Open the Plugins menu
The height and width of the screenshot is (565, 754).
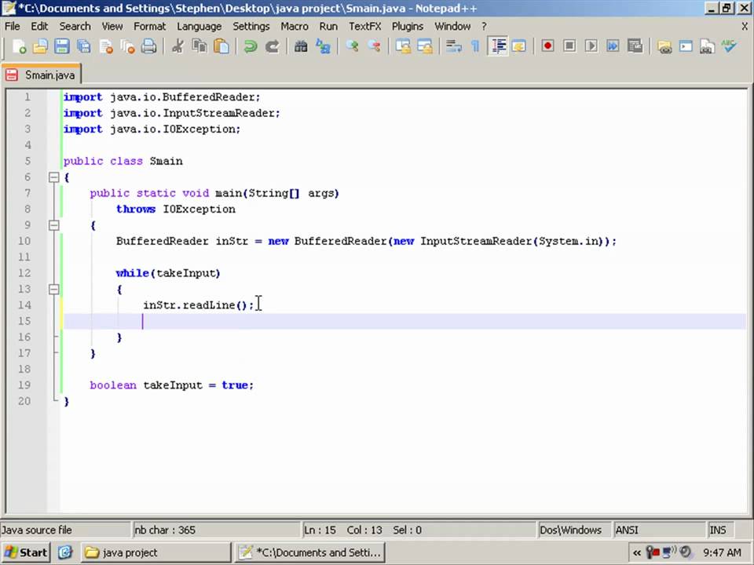click(408, 26)
